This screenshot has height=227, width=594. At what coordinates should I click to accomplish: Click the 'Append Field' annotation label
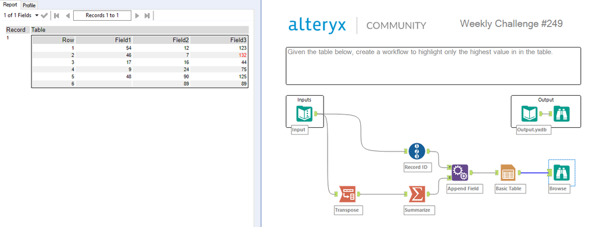464,188
